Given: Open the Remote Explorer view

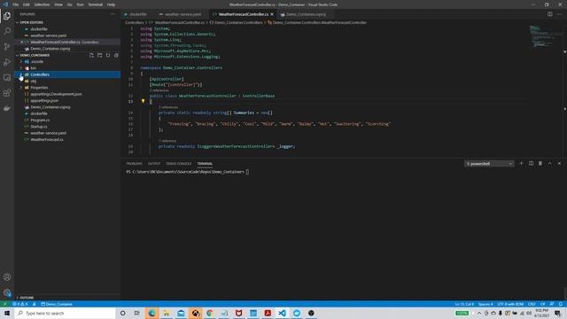Looking at the screenshot, I should [7, 77].
